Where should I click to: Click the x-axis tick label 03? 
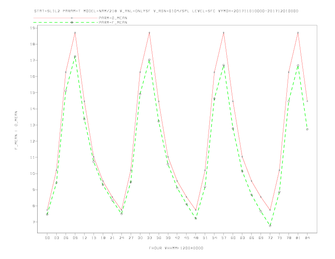point(56,238)
